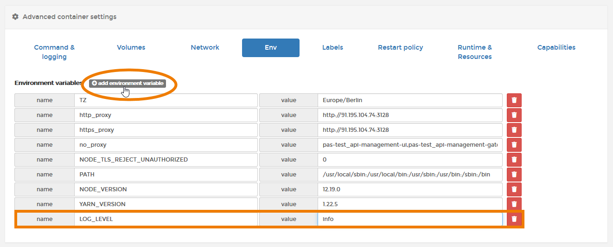This screenshot has width=613, height=247.
Task: Open the Capabilities tab
Action: click(x=556, y=47)
